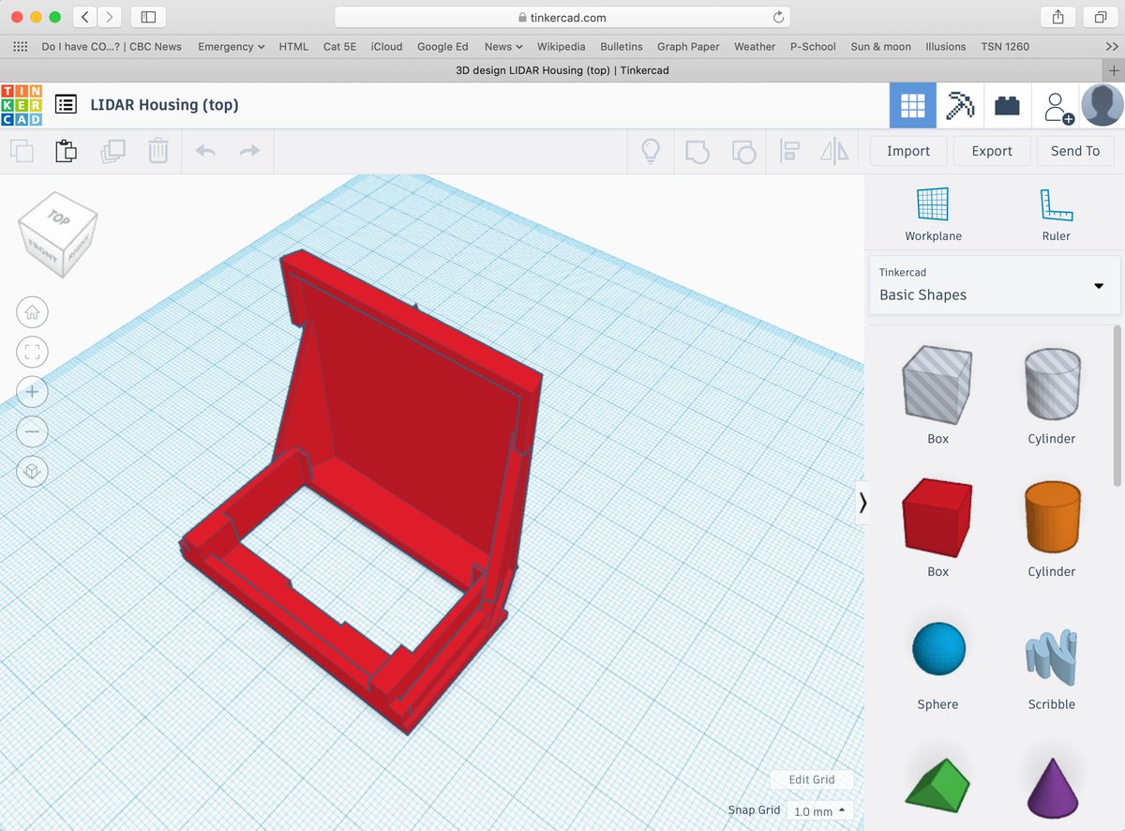
Task: Click the Group shapes icon
Action: [697, 151]
